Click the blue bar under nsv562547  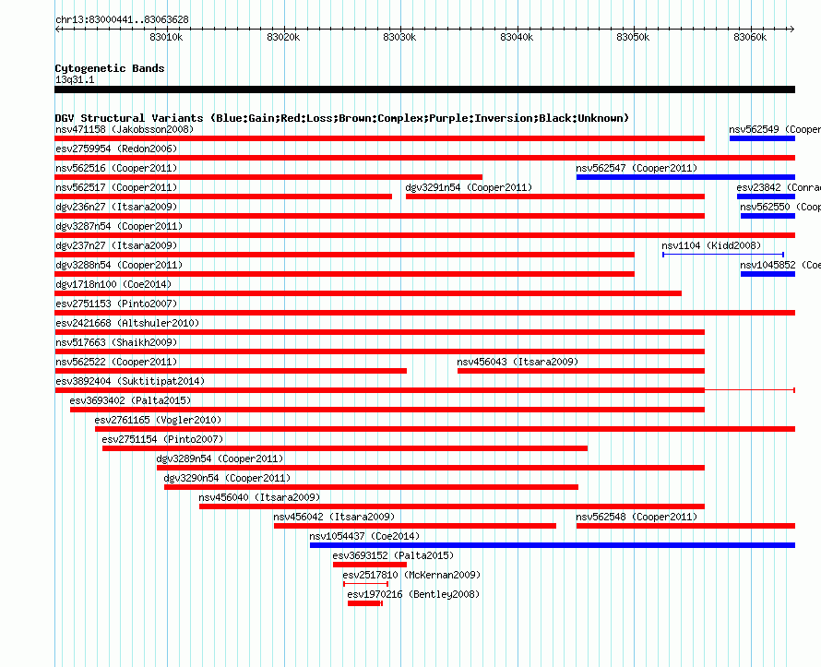pos(686,177)
